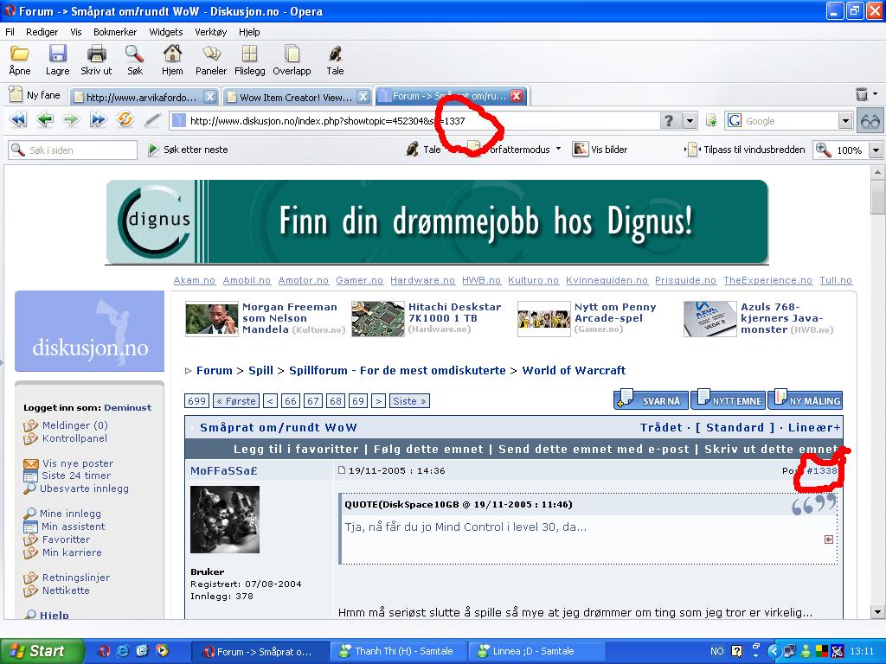
Task: Open the Hardware.no network link
Action: point(422,280)
